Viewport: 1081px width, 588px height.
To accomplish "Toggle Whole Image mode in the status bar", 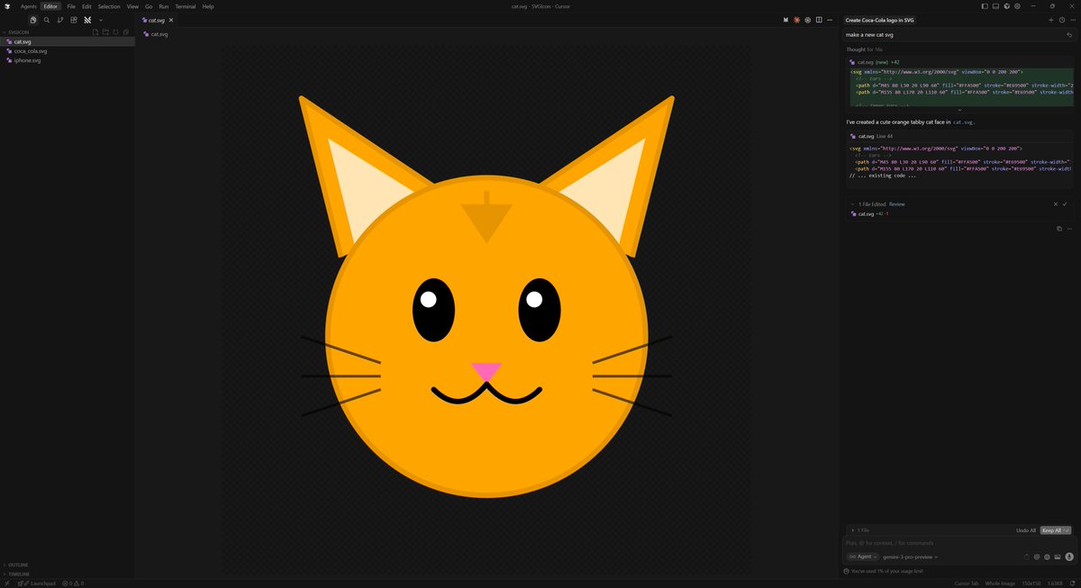I will click(x=1000, y=583).
